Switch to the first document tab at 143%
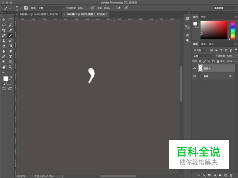This screenshot has width=238, height=178. coord(40,14)
